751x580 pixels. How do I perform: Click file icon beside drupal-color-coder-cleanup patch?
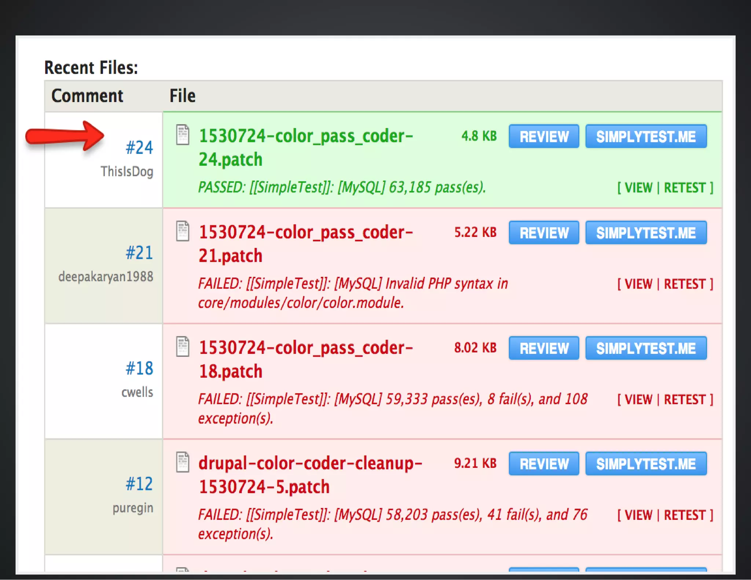coord(182,462)
